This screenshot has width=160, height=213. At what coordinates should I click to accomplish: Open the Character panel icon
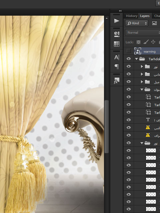[117, 57]
